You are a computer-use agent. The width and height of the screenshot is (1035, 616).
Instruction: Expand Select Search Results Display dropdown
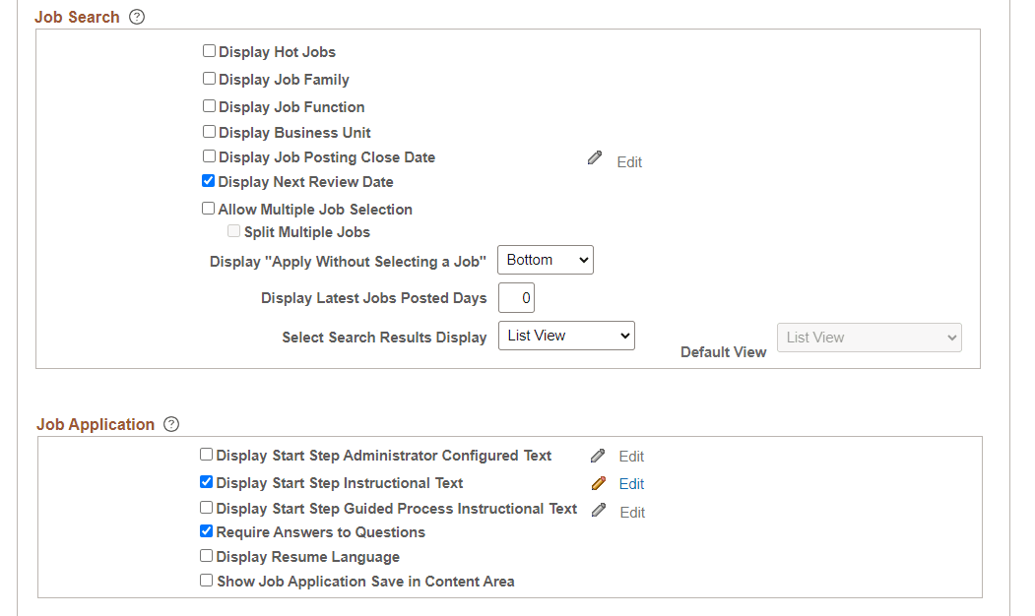(x=566, y=336)
